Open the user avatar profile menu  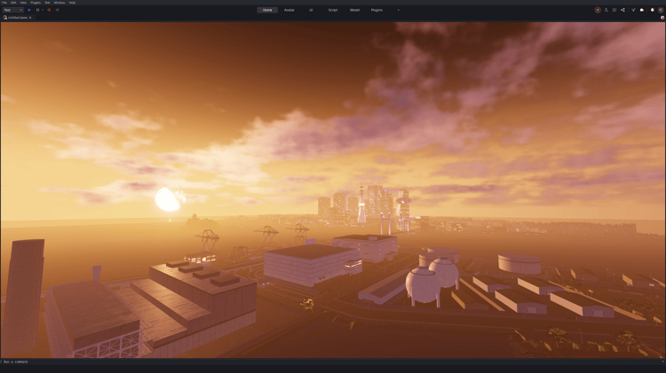point(661,10)
